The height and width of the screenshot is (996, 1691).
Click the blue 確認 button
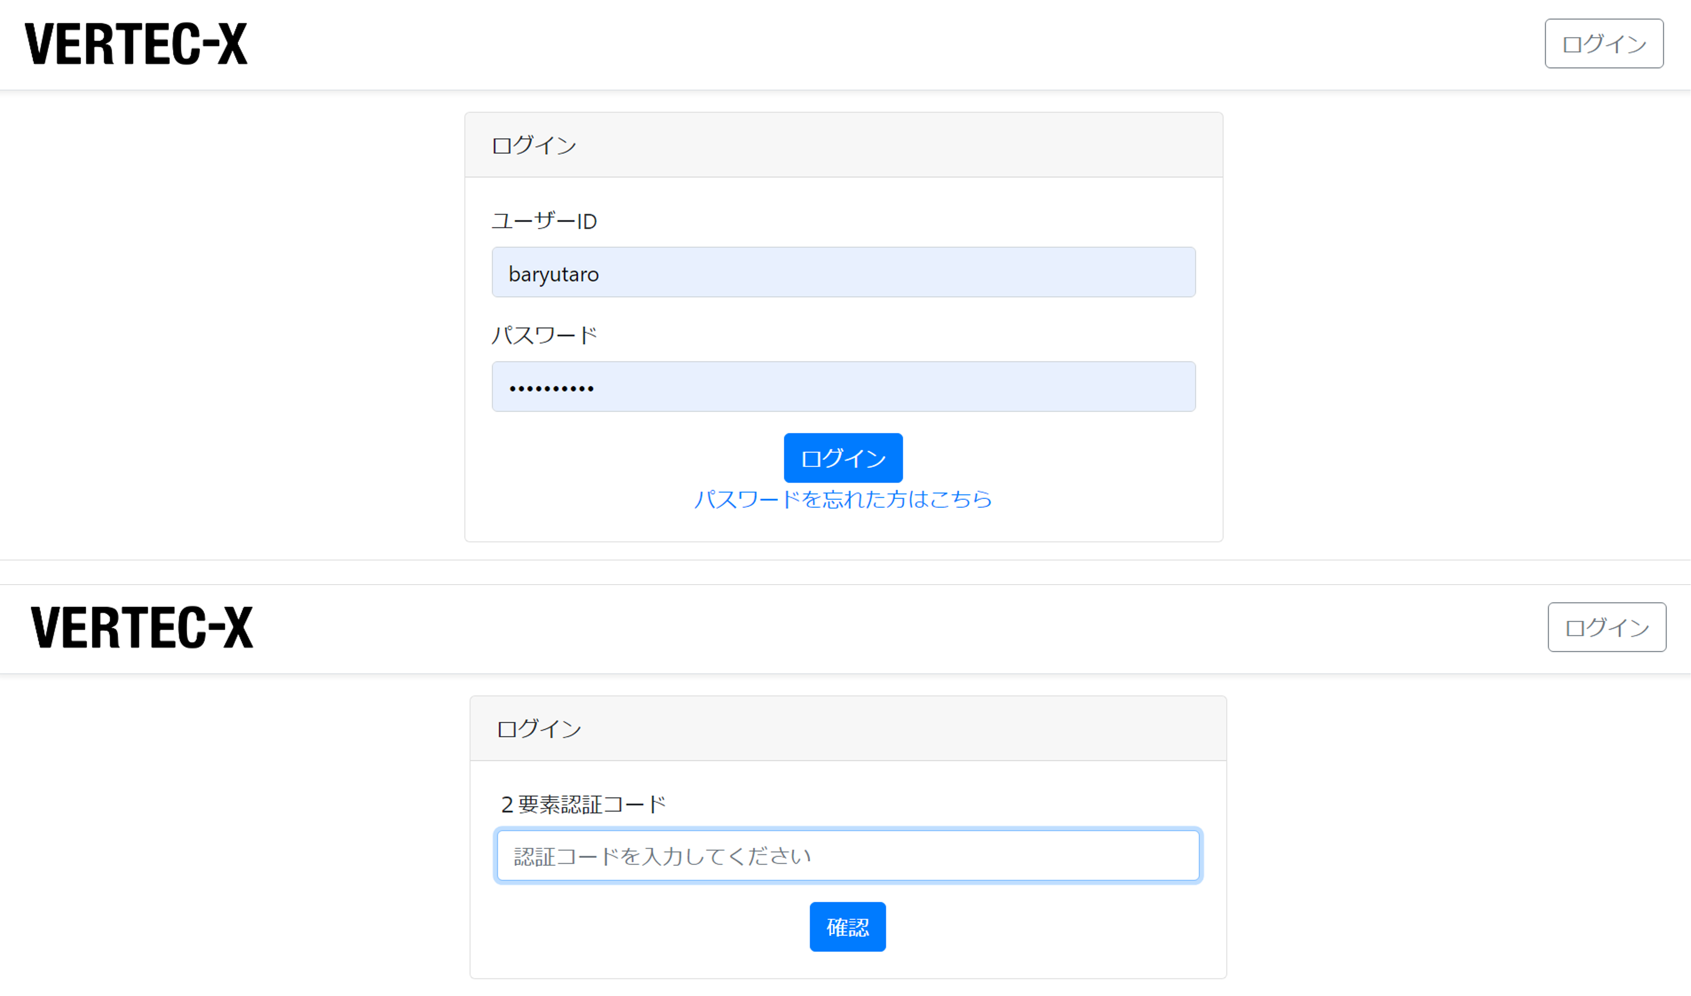(847, 927)
